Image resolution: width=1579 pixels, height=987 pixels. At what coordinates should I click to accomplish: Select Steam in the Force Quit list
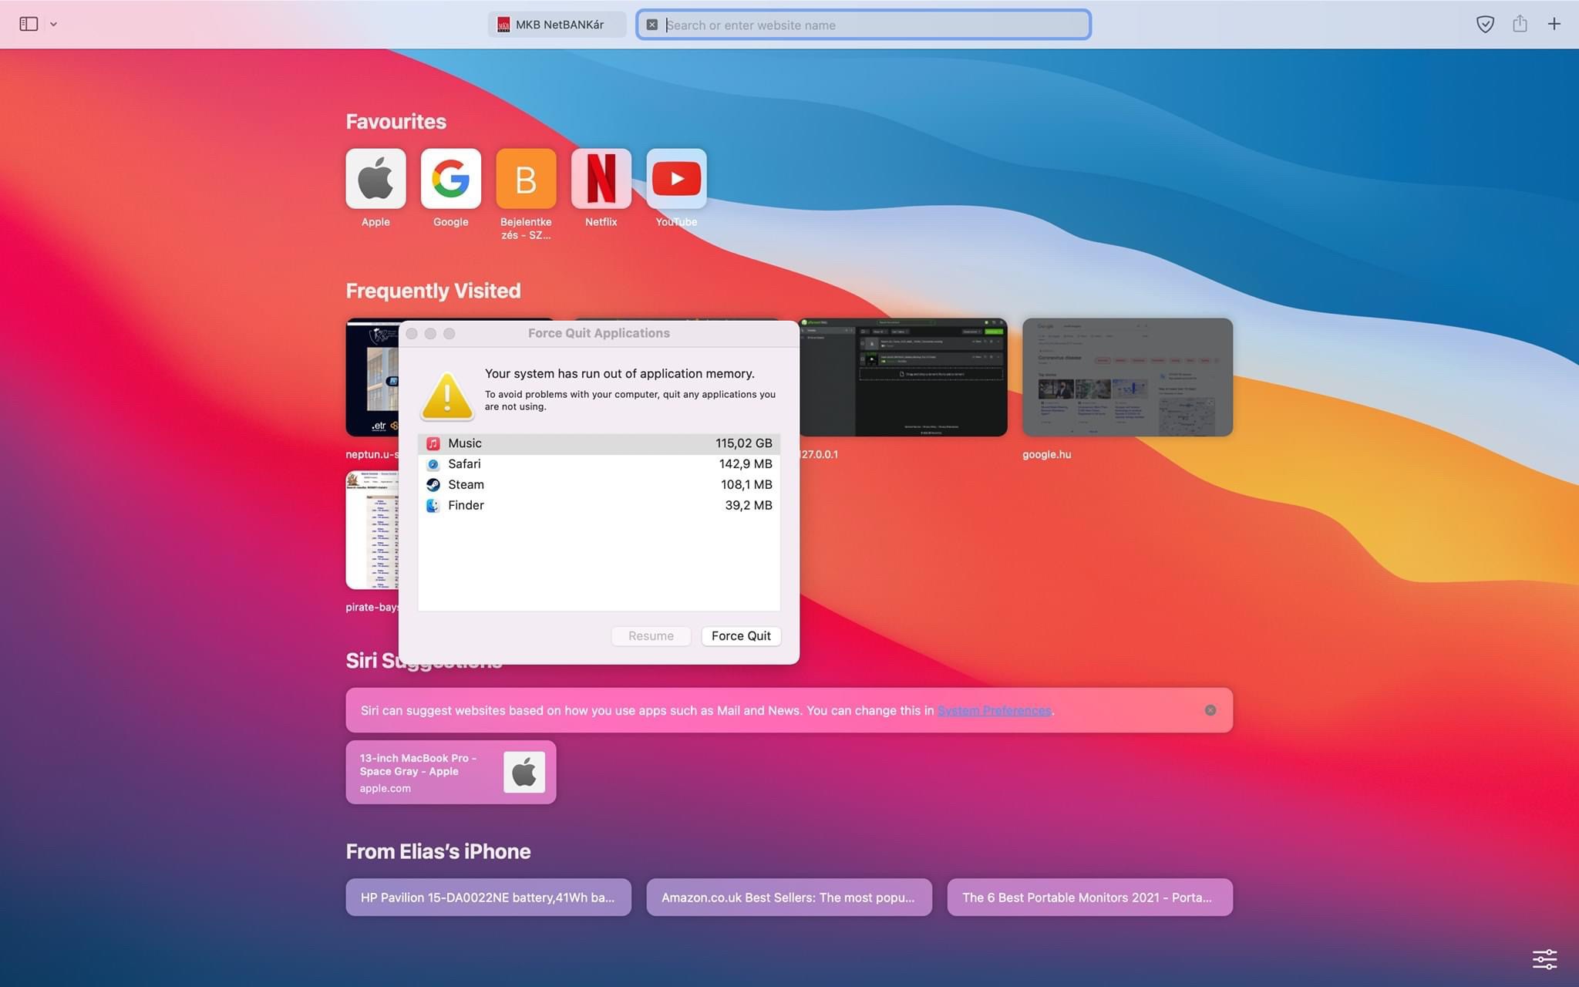coord(599,485)
